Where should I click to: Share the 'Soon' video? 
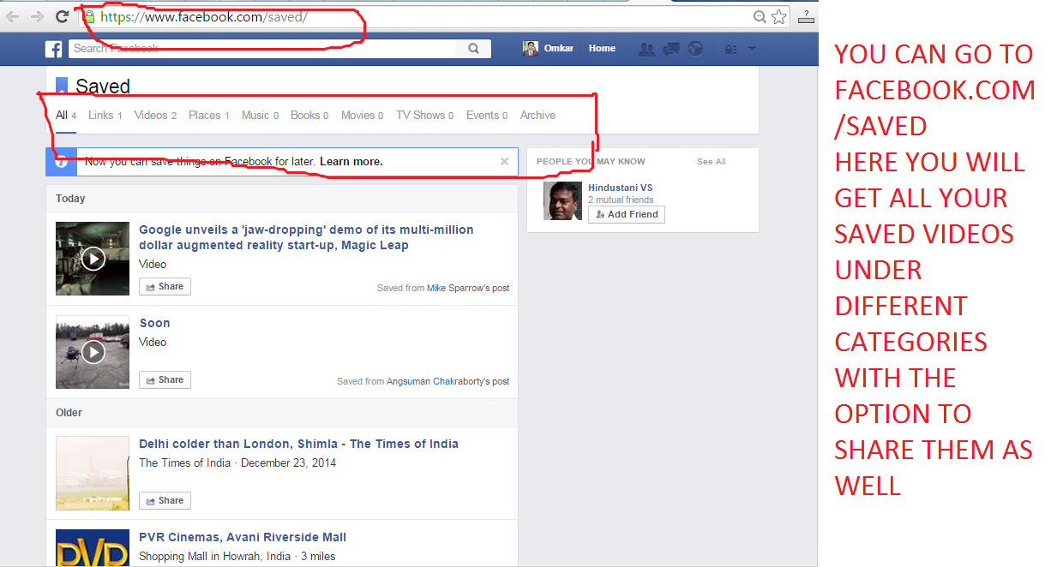(x=165, y=379)
